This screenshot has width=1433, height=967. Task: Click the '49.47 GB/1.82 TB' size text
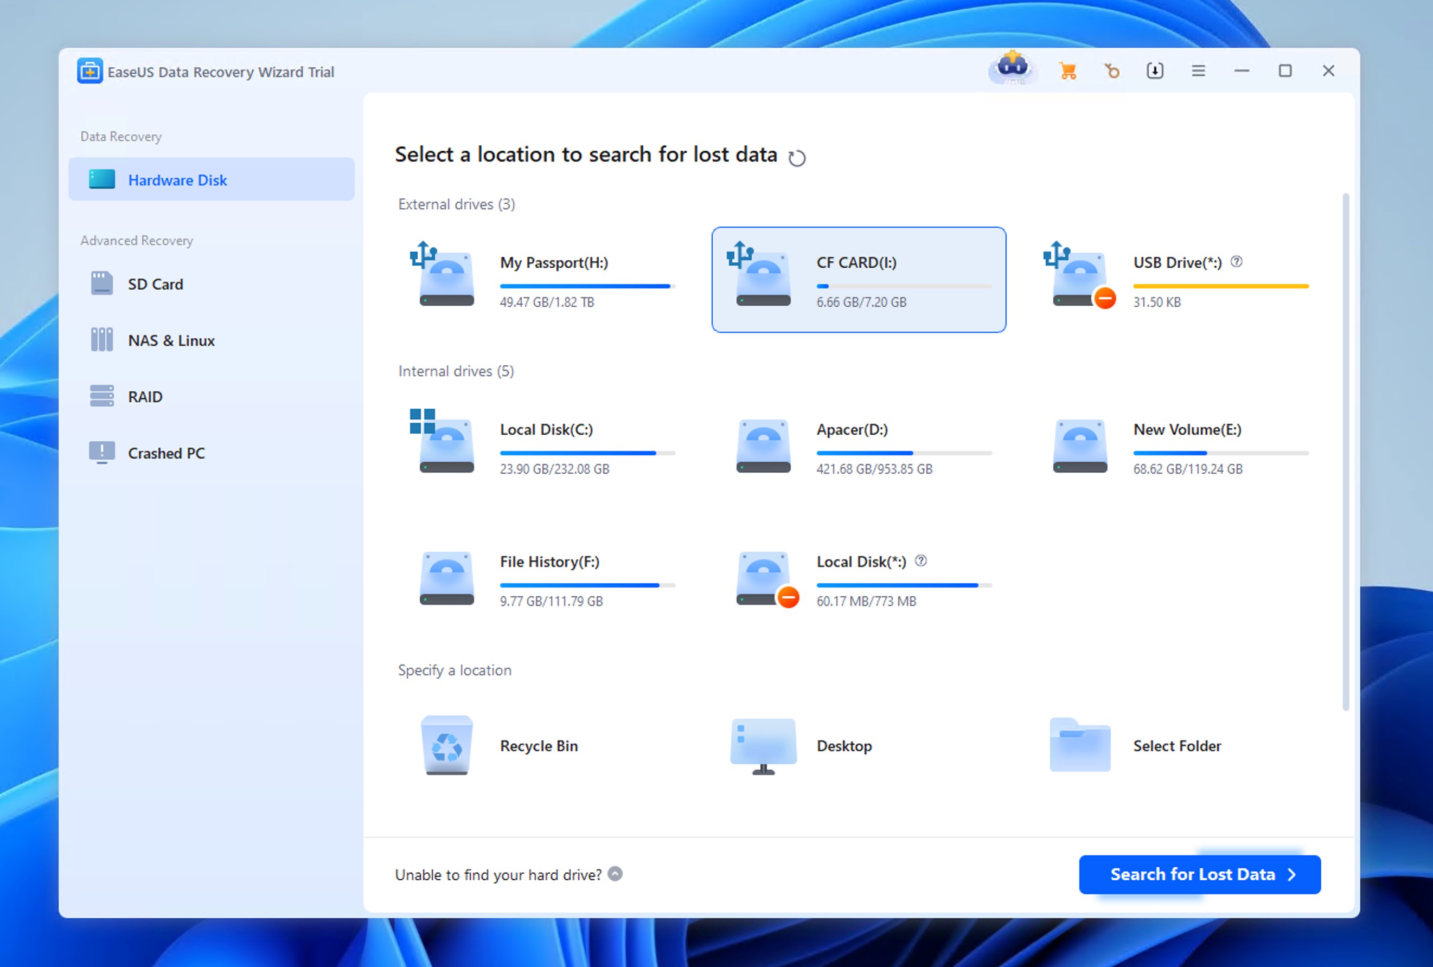[x=547, y=302]
